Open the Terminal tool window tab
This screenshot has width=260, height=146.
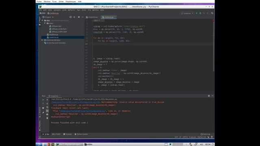(67, 134)
